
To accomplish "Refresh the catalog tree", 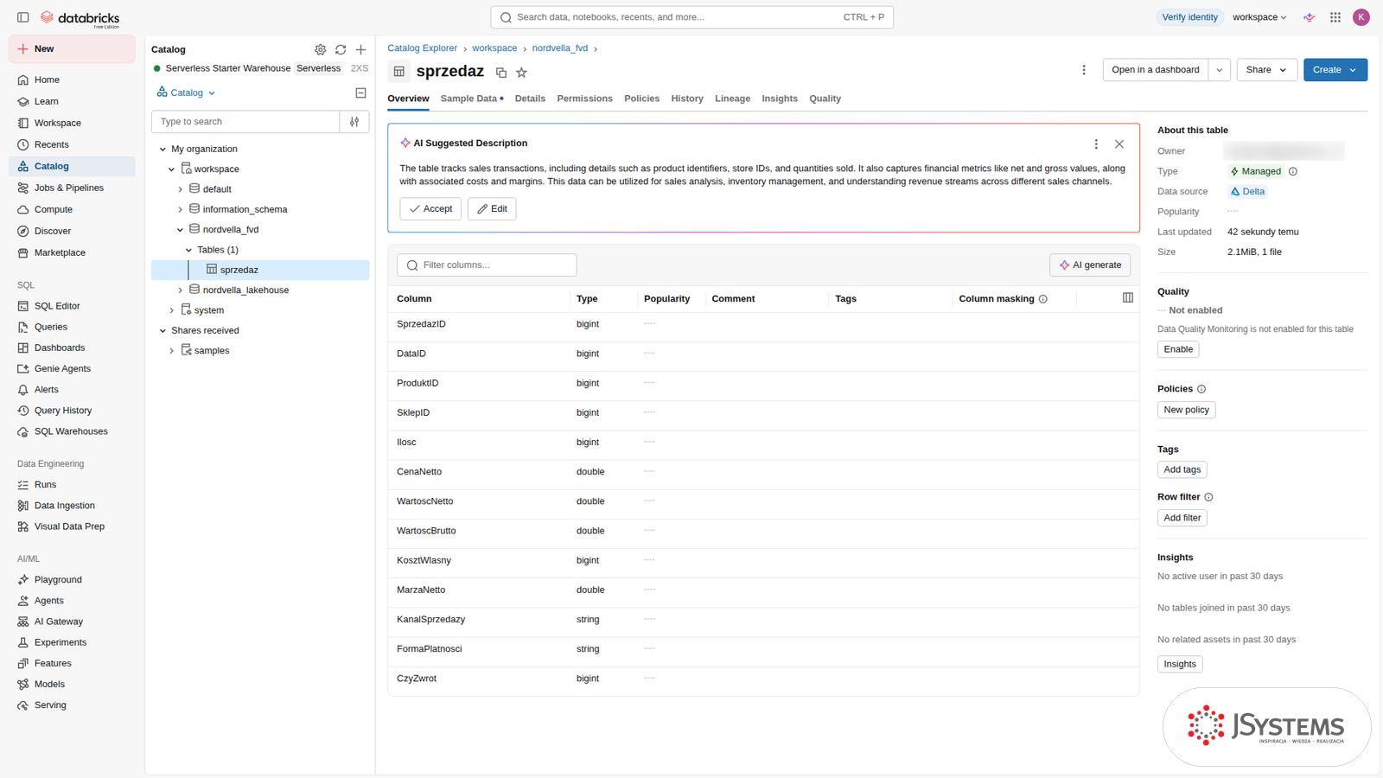I will pyautogui.click(x=341, y=50).
